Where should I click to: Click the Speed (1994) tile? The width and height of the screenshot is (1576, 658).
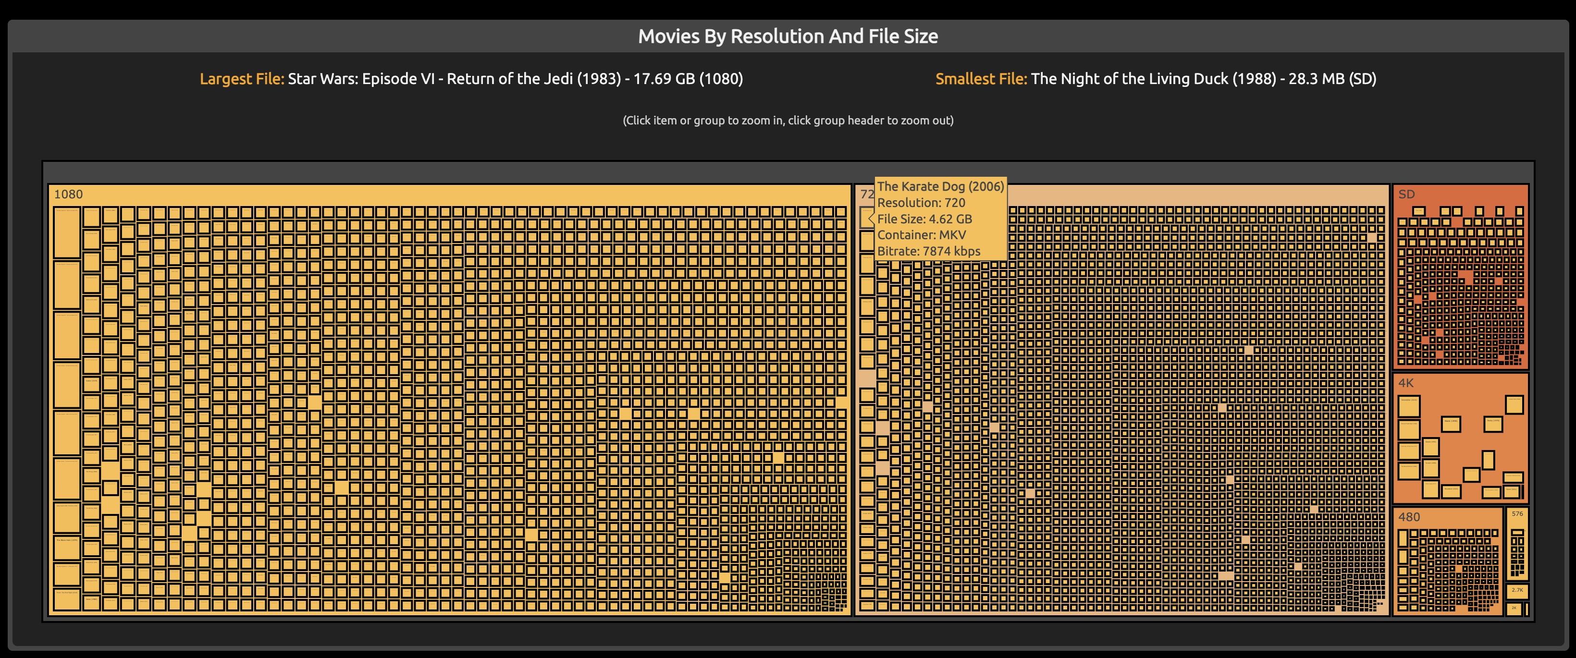coord(1431,447)
